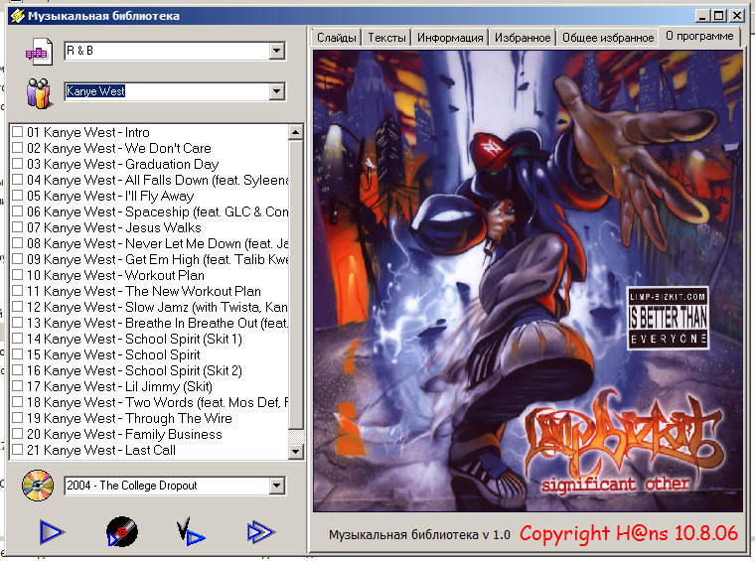The image size is (755, 561).
Task: Switch to the Общее избранное tab
Action: (608, 38)
